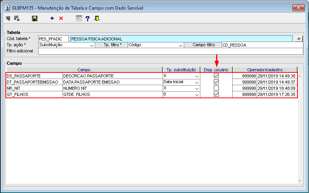The image size is (309, 193).
Task: Click timestamp 29/11/2019 14:49:37
Action: (277, 82)
